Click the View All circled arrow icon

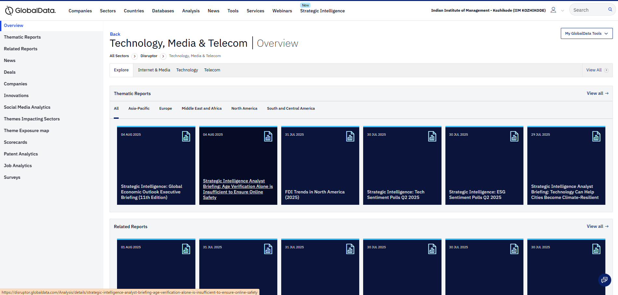(606, 70)
